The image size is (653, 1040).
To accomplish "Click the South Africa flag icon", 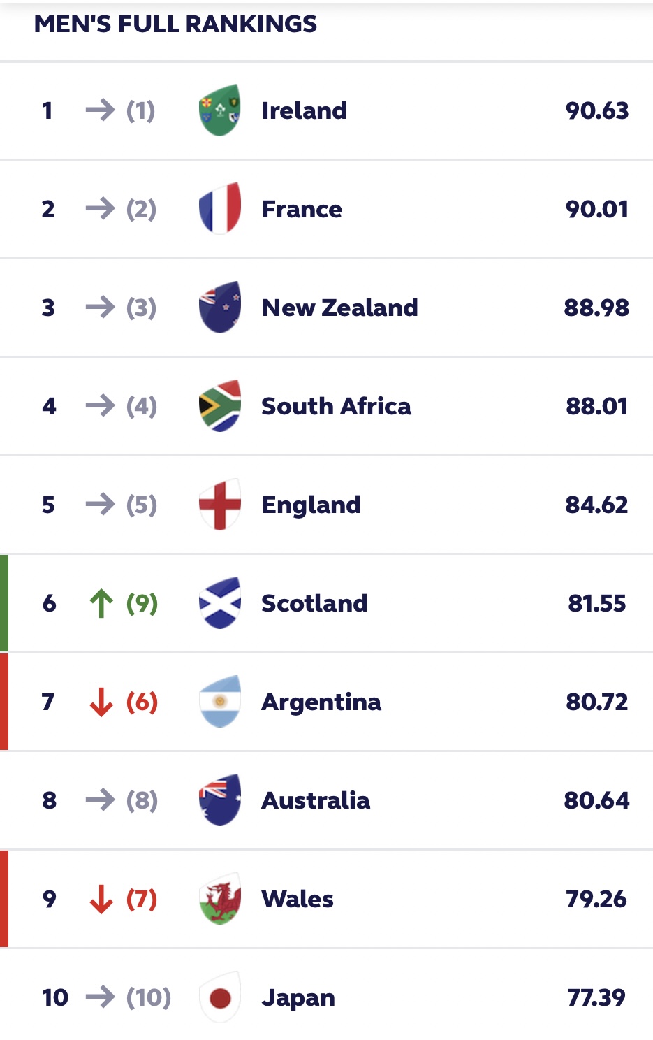I will (219, 406).
